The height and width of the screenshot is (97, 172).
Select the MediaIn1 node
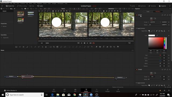(11, 76)
